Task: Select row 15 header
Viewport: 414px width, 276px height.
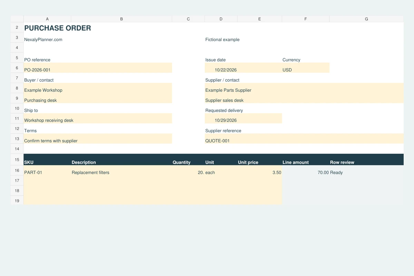Action: [17, 160]
